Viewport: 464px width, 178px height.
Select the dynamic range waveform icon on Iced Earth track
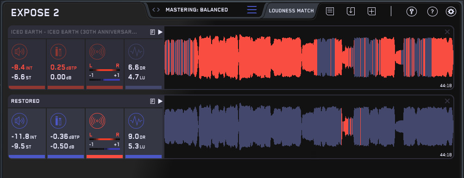coord(136,52)
